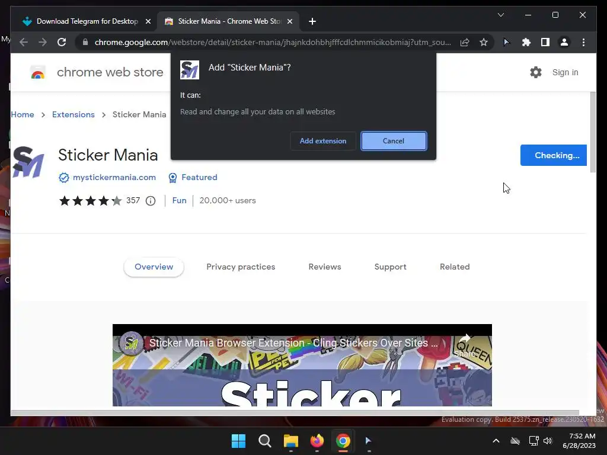Click the horizontal scrollbar at page bottom
Screen dimensions: 607x455
click(295, 412)
